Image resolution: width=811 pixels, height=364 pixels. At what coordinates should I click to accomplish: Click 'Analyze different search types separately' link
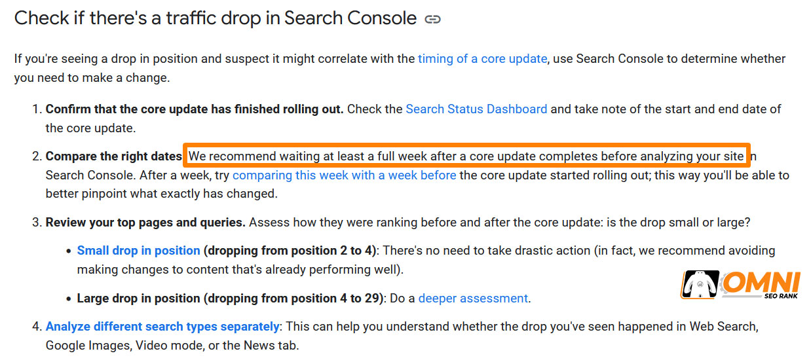tap(162, 327)
